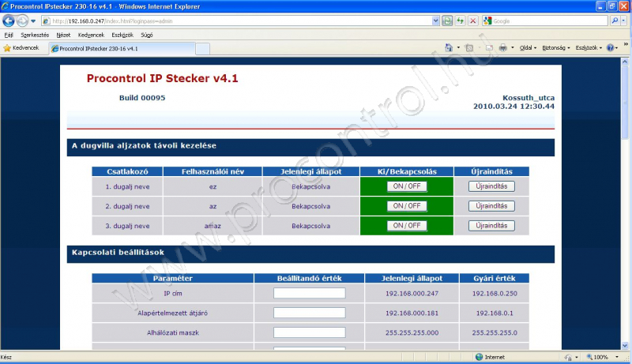The width and height of the screenshot is (632, 364).
Task: Open a new blank tab
Action: click(x=202, y=49)
